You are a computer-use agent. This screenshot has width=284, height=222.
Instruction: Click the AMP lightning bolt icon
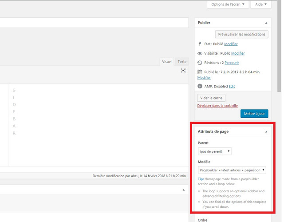point(200,86)
